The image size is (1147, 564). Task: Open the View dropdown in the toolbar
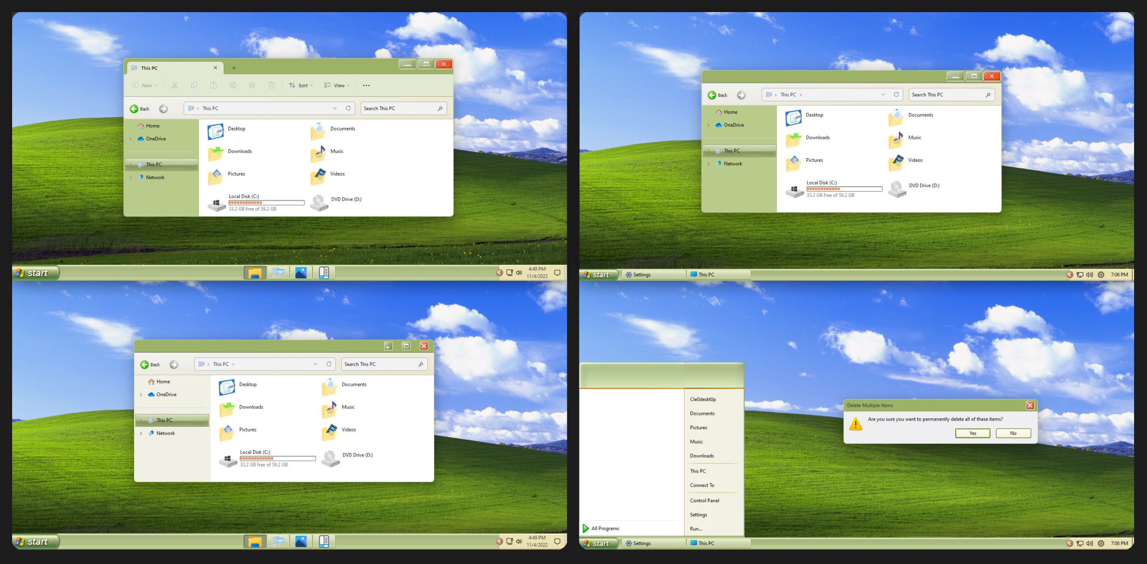pyautogui.click(x=336, y=85)
